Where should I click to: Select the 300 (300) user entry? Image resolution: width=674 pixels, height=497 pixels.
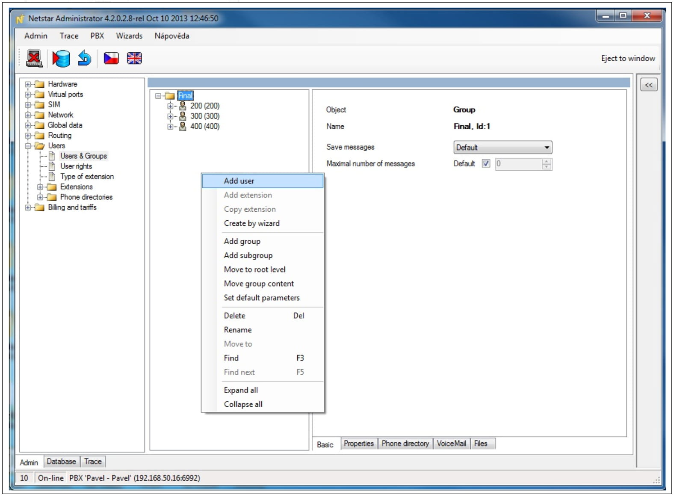205,116
